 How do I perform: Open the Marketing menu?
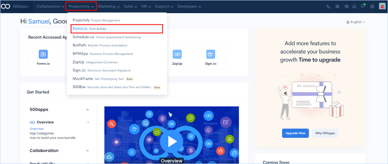pyautogui.click(x=109, y=7)
